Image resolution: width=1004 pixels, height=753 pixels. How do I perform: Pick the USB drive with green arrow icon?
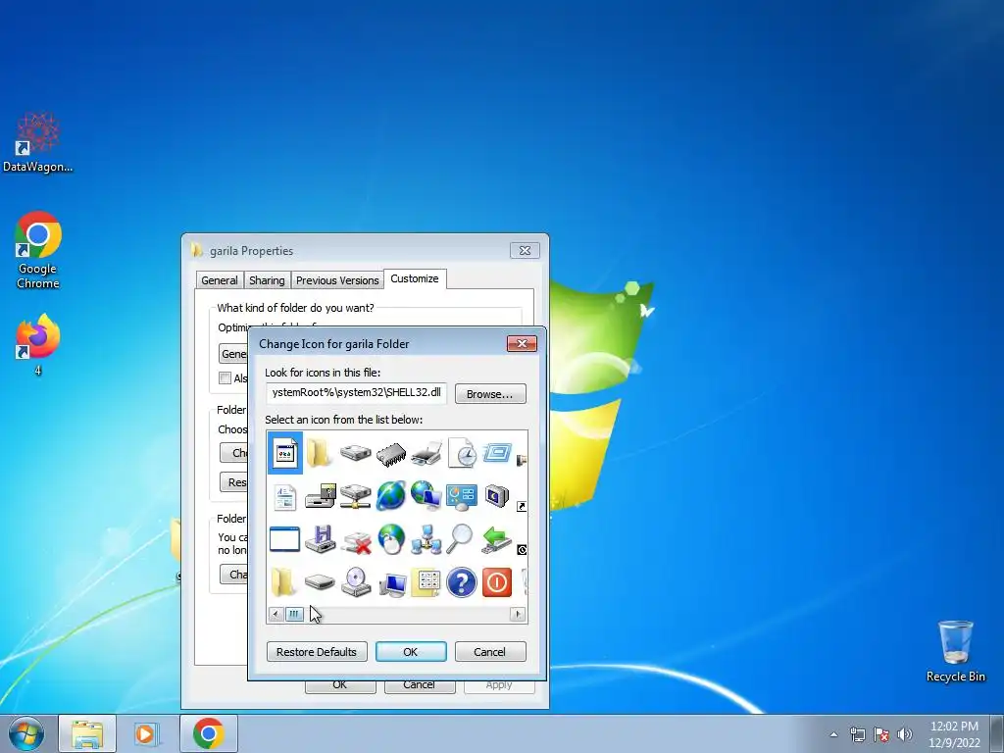pyautogui.click(x=497, y=540)
